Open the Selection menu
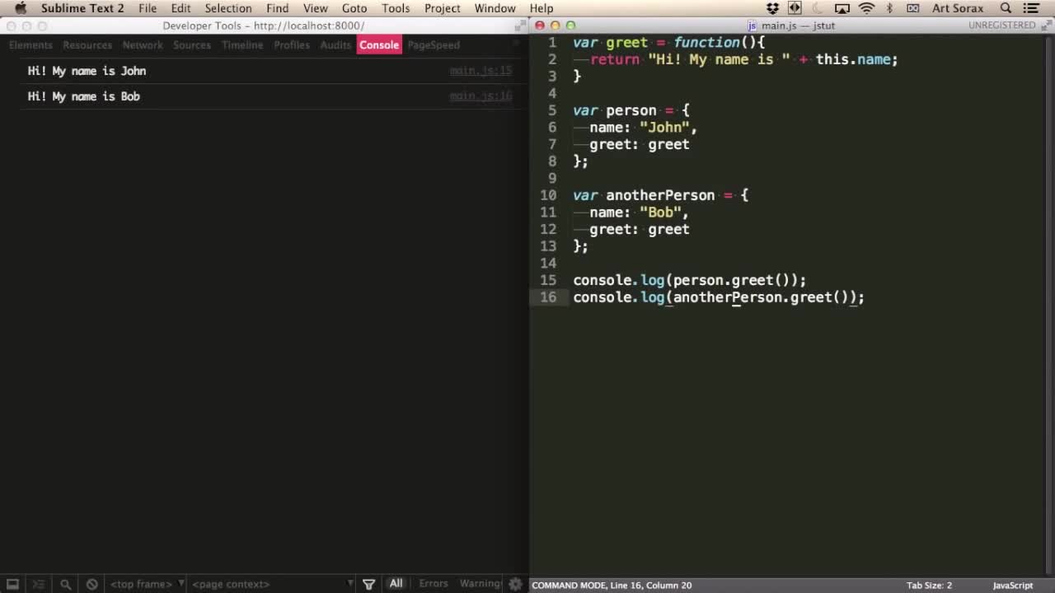Image resolution: width=1055 pixels, height=593 pixels. tap(228, 8)
